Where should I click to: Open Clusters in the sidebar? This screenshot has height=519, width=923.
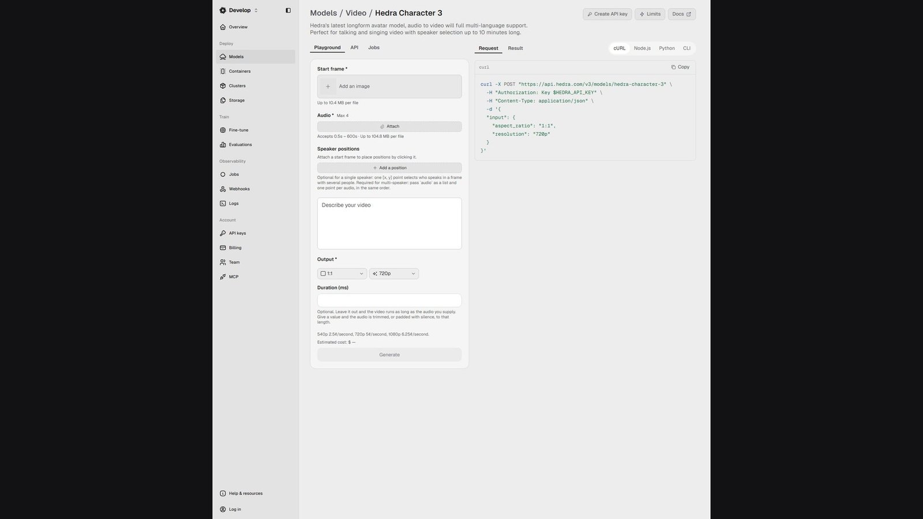point(256,86)
